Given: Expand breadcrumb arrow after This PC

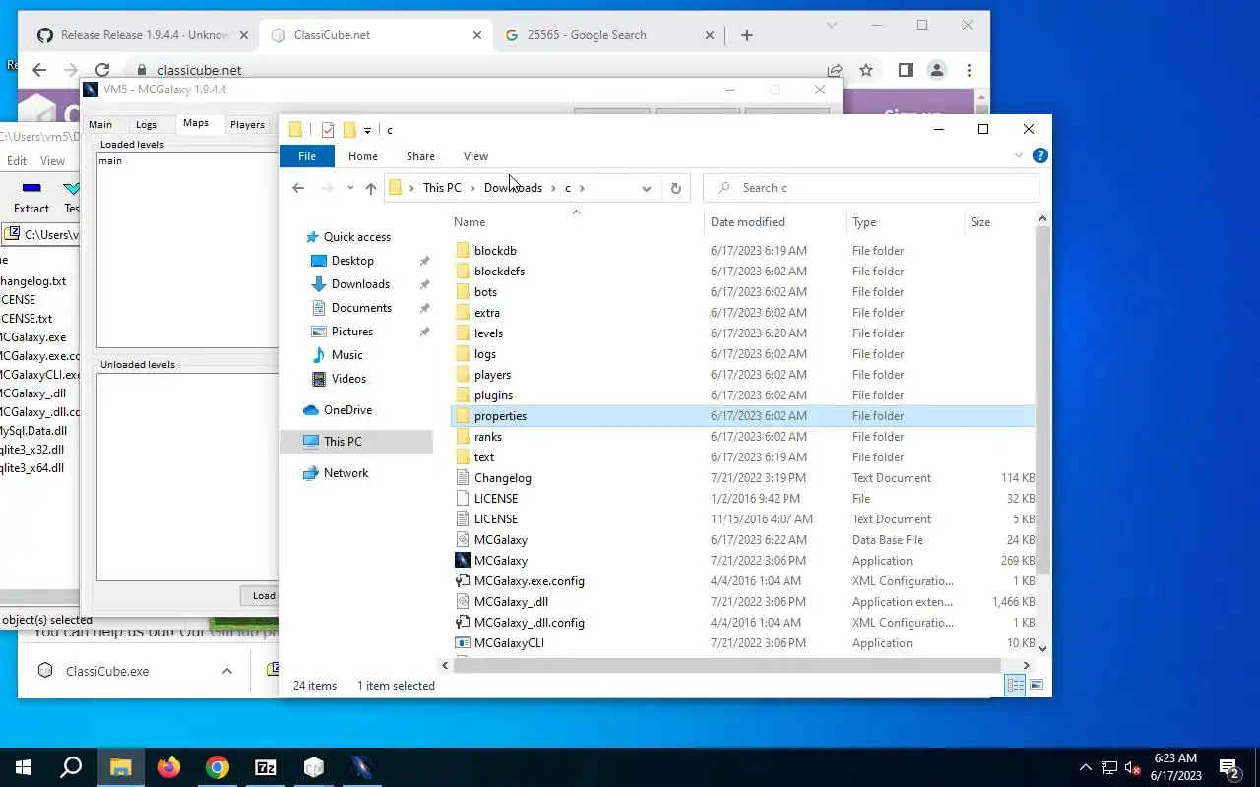Looking at the screenshot, I should pyautogui.click(x=472, y=188).
